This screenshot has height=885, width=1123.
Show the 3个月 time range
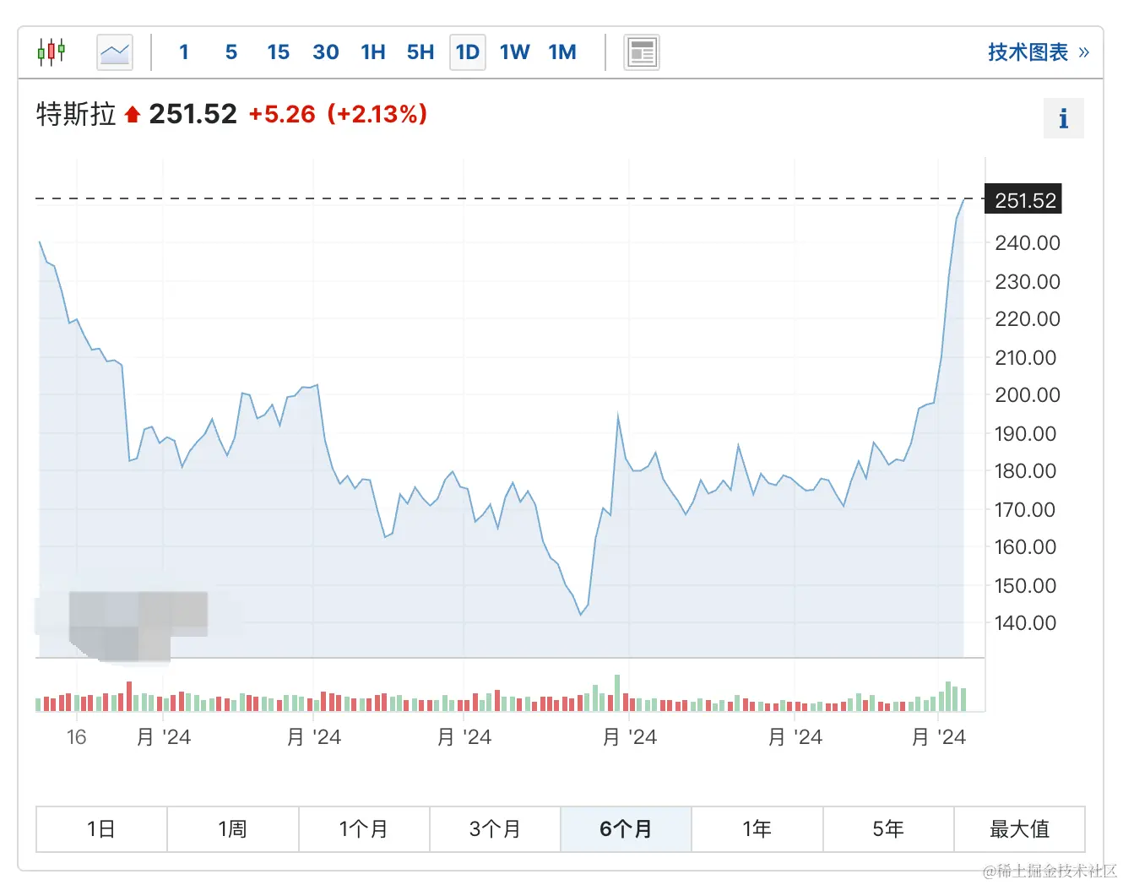[x=495, y=829]
